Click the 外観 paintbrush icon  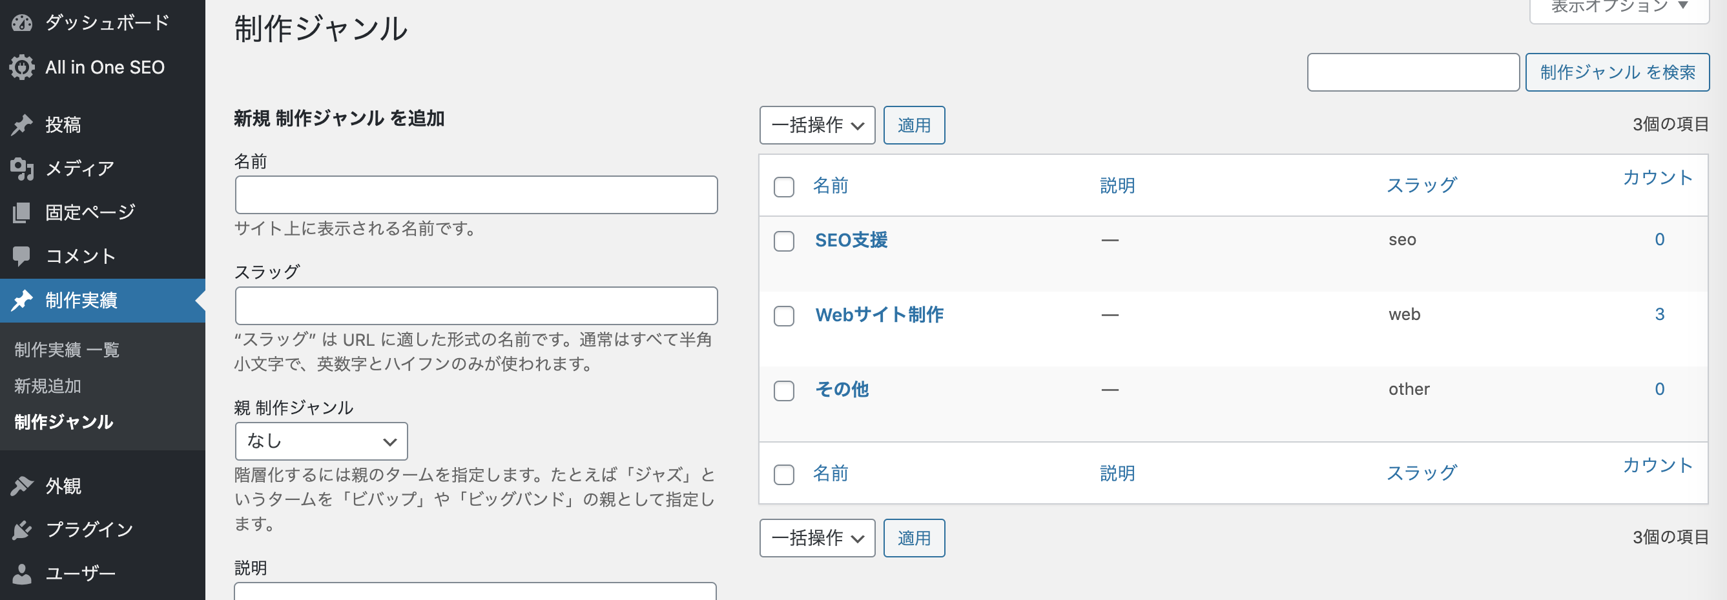coord(21,486)
